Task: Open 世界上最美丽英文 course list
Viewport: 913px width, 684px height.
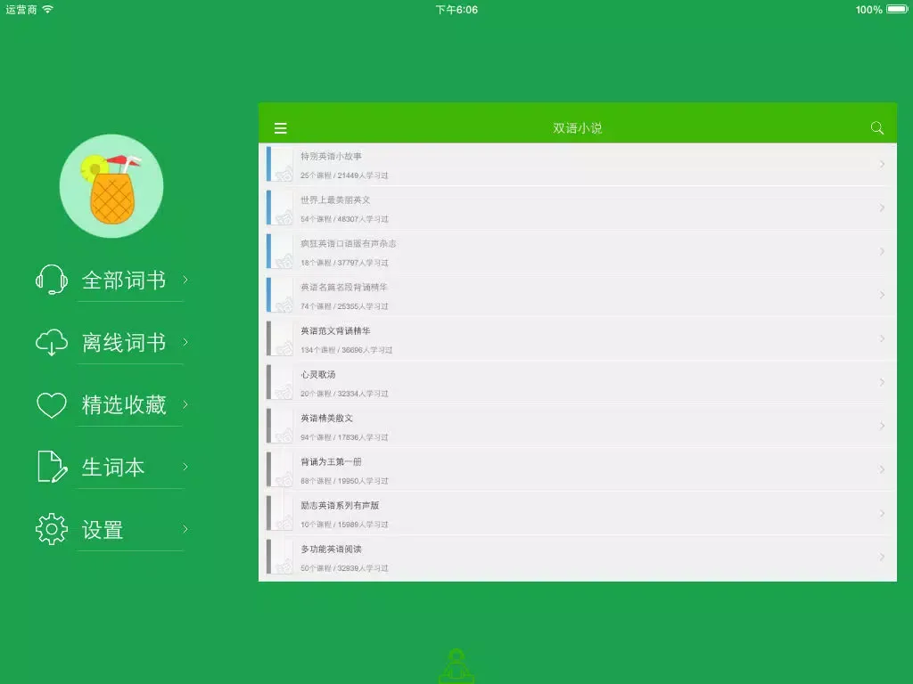Action: pyautogui.click(x=580, y=210)
